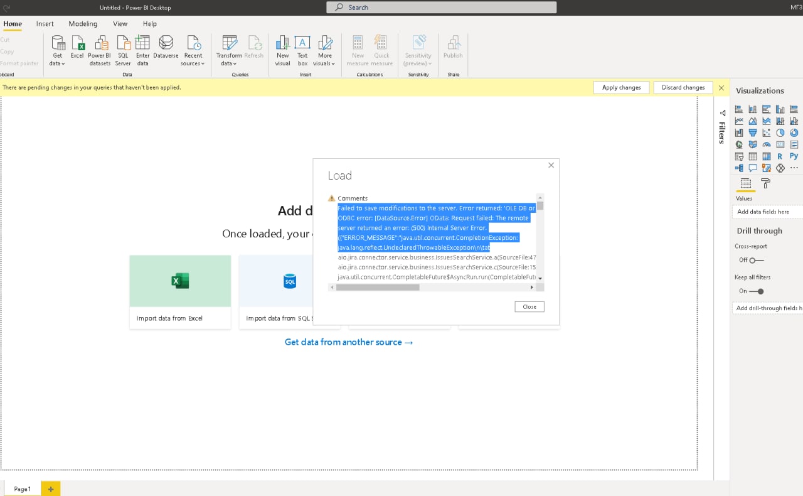Select the Power Apps diamond visual
803x496 pixels.
[780, 168]
